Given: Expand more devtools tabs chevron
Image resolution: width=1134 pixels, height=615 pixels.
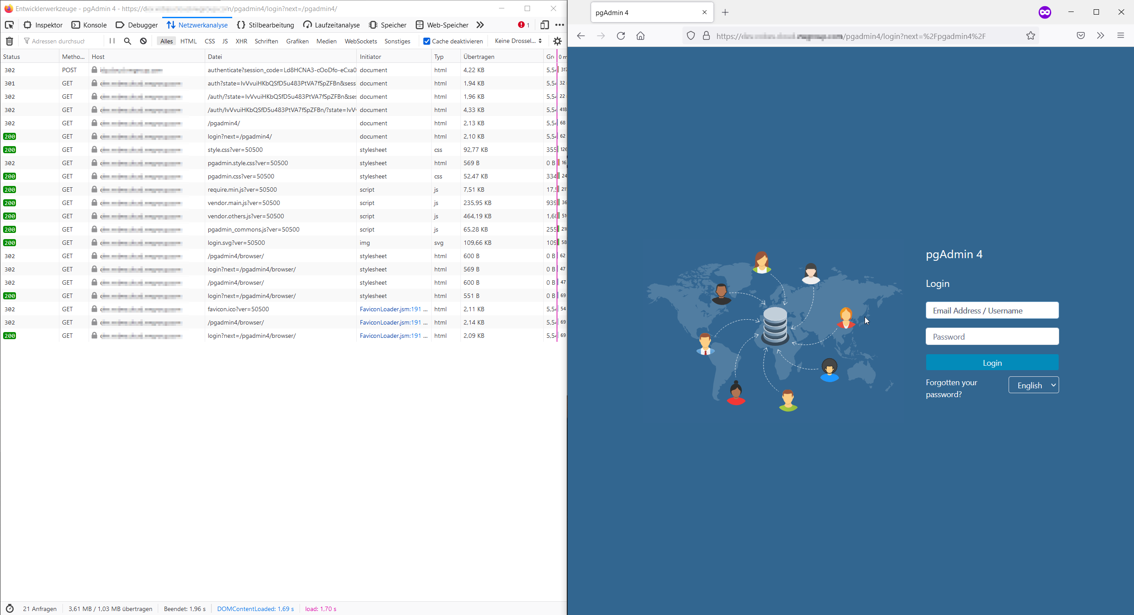Looking at the screenshot, I should (480, 25).
